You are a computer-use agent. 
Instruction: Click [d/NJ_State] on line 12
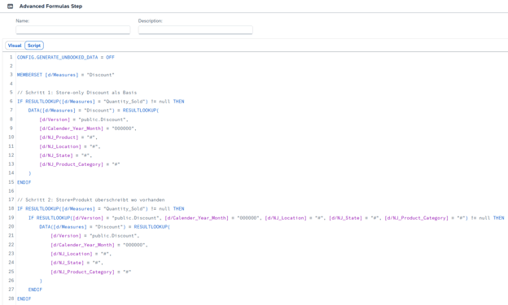tap(56, 155)
